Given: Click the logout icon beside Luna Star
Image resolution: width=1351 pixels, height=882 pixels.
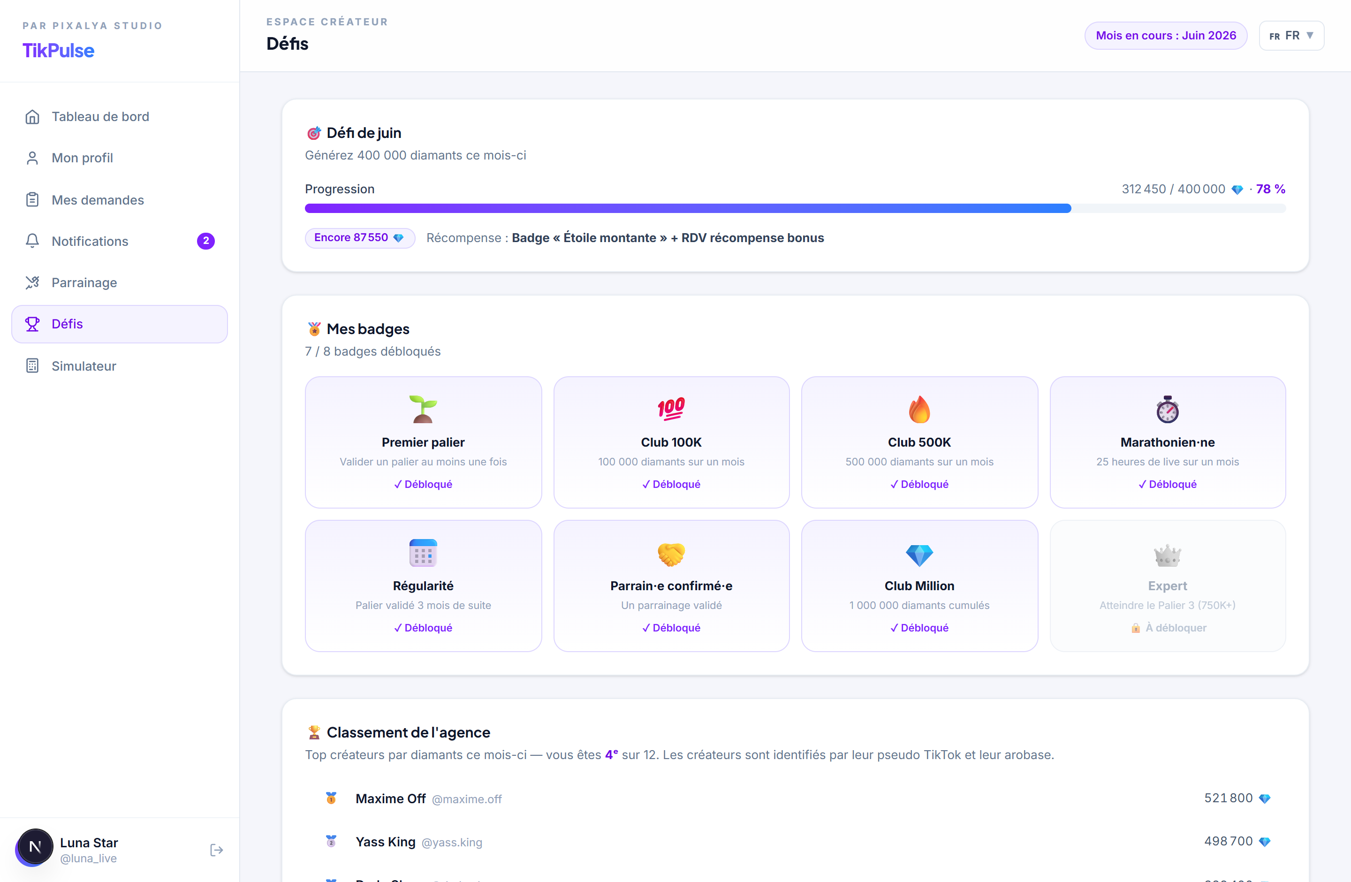Looking at the screenshot, I should (216, 850).
